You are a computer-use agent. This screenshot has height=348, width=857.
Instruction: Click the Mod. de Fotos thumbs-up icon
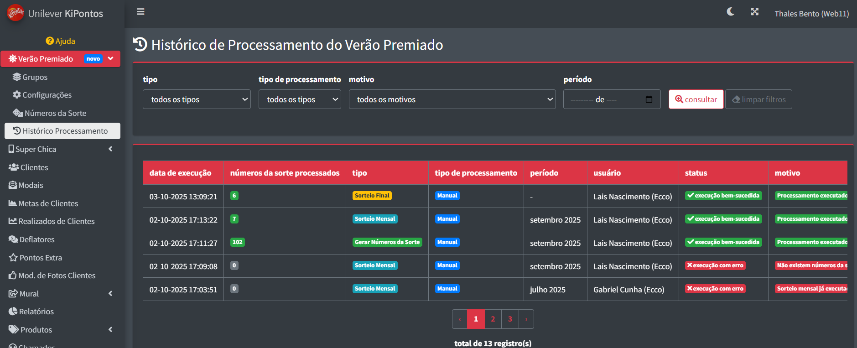(x=13, y=275)
